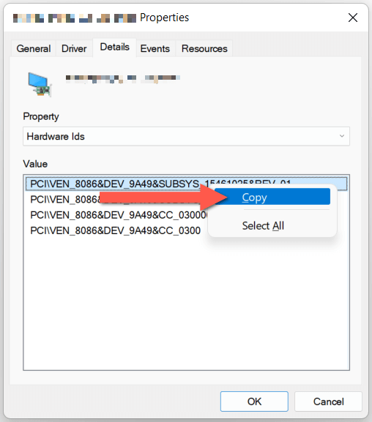The image size is (372, 422).
Task: Switch to the Resources tab
Action: pyautogui.click(x=204, y=49)
